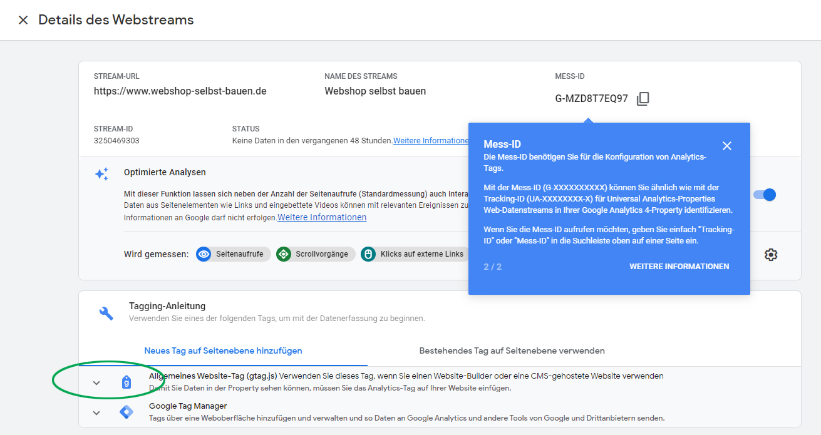Image resolution: width=821 pixels, height=435 pixels.
Task: Click the Klicks auf externe Links chip
Action: pos(415,254)
